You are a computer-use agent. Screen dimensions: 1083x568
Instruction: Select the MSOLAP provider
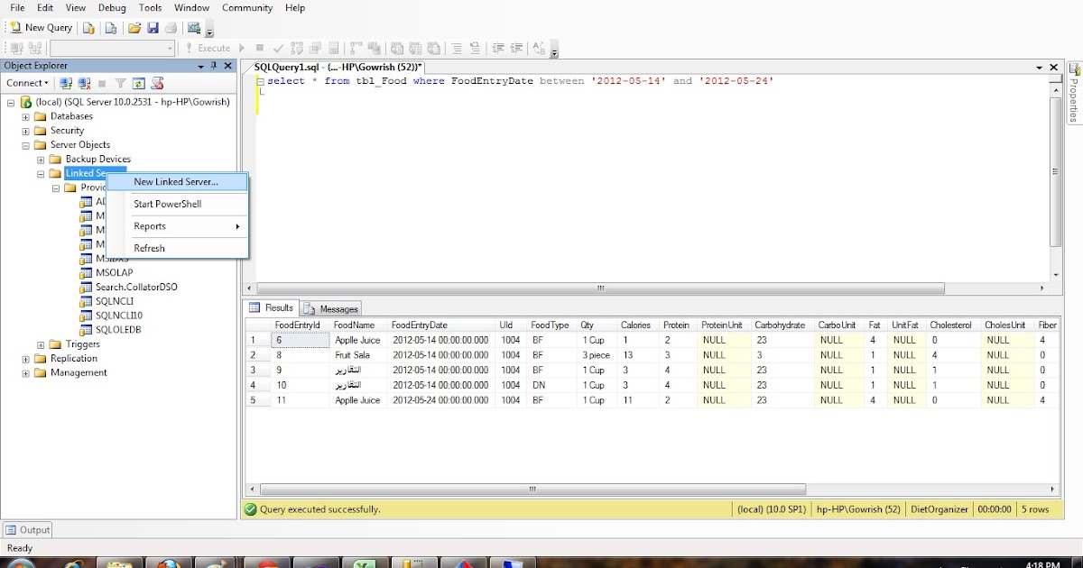pos(106,272)
